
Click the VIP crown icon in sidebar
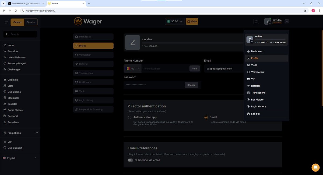[5, 142]
